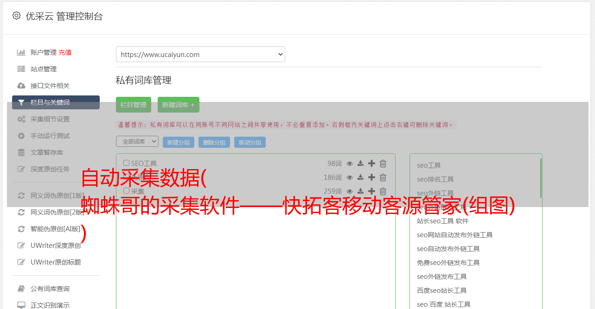Open 账户管理 via its bar-chart icon
595x309 pixels.
click(21, 52)
